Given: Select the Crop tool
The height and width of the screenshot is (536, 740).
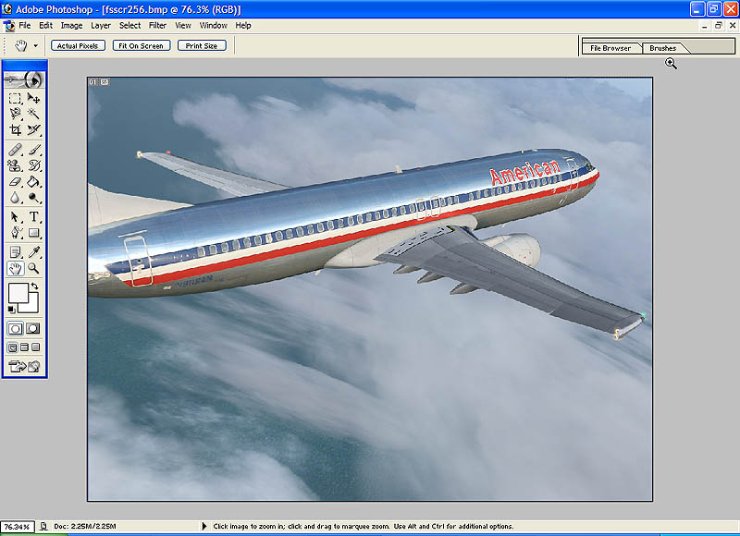Looking at the screenshot, I should pos(15,130).
